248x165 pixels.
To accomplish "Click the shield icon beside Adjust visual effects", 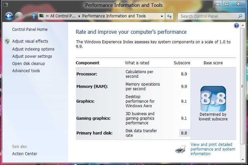I will (x=7, y=41).
